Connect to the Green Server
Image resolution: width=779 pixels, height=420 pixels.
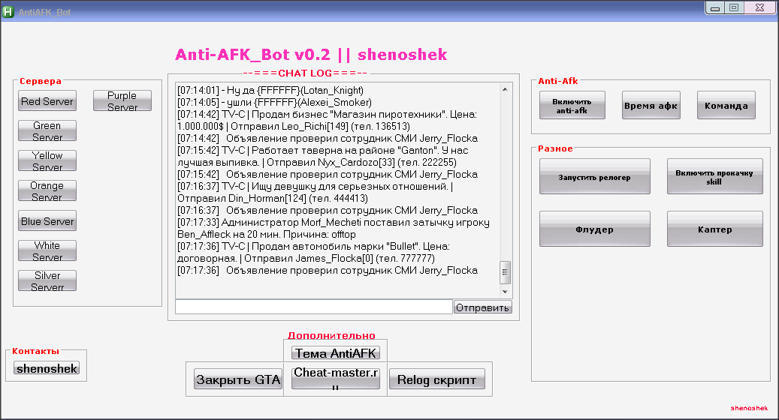pyautogui.click(x=47, y=131)
